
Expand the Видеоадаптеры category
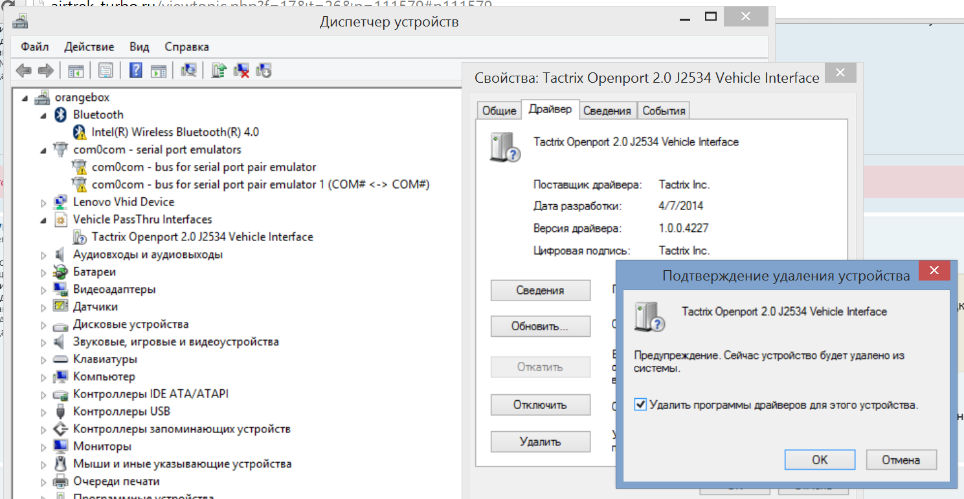[43, 290]
